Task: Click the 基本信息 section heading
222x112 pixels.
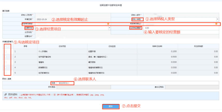Action: 6,11
